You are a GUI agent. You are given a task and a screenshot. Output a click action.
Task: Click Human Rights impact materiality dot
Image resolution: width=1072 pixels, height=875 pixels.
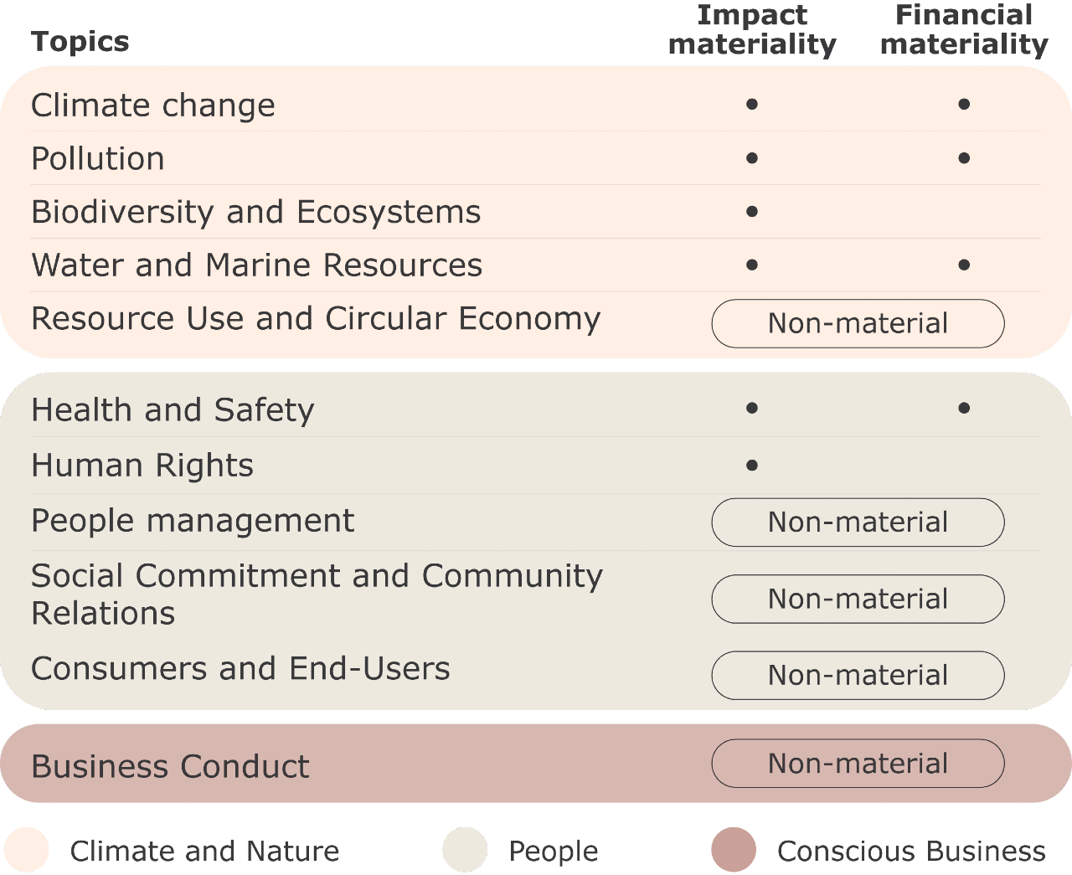752,466
